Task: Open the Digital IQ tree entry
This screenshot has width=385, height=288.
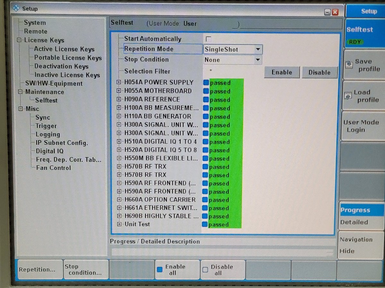Action: [x=50, y=151]
